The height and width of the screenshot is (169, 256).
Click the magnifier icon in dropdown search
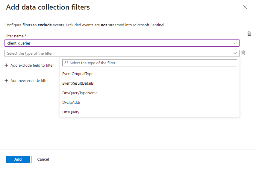tap(66, 63)
